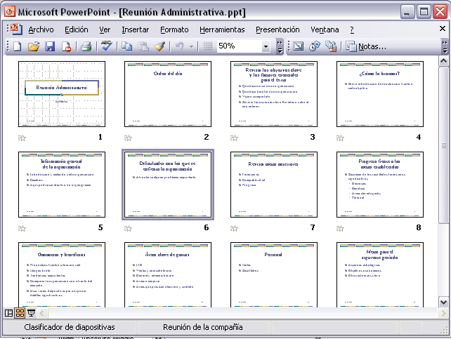Screen dimensions: 451x339
Task: Switch to Normal view at bottom left
Action: coord(9,313)
